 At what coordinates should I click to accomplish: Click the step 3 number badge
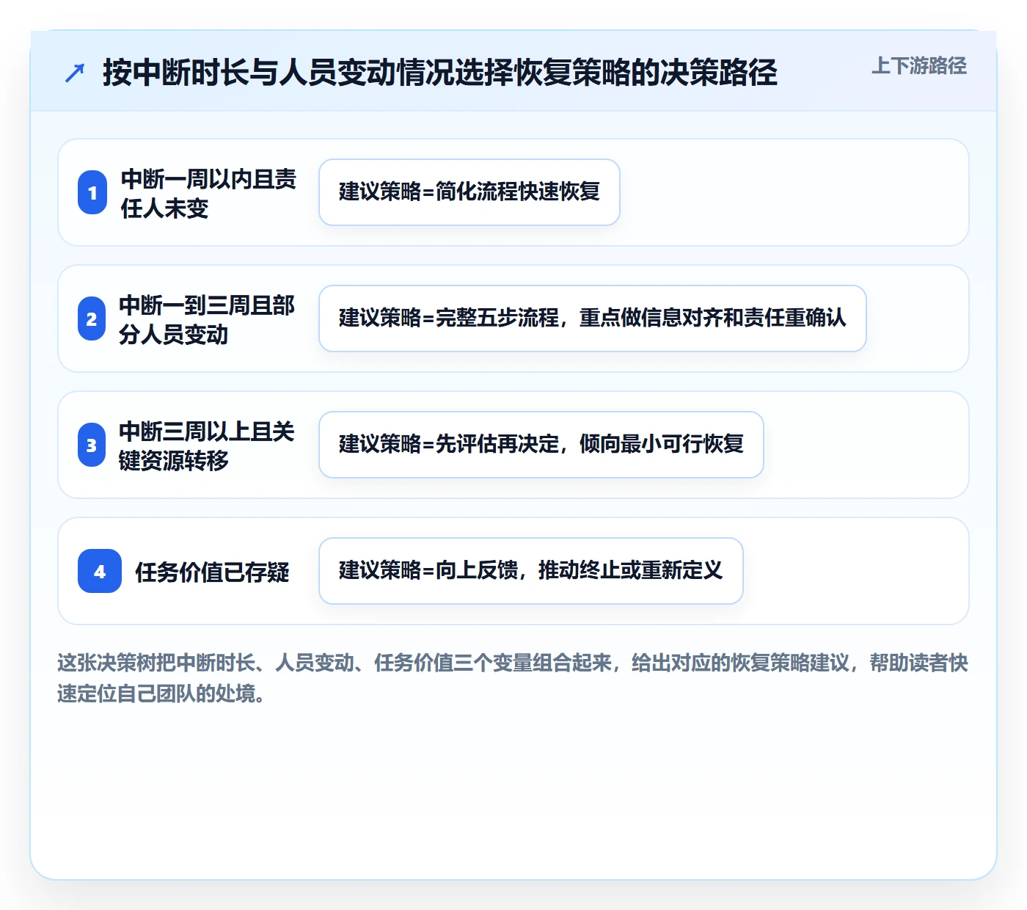92,445
